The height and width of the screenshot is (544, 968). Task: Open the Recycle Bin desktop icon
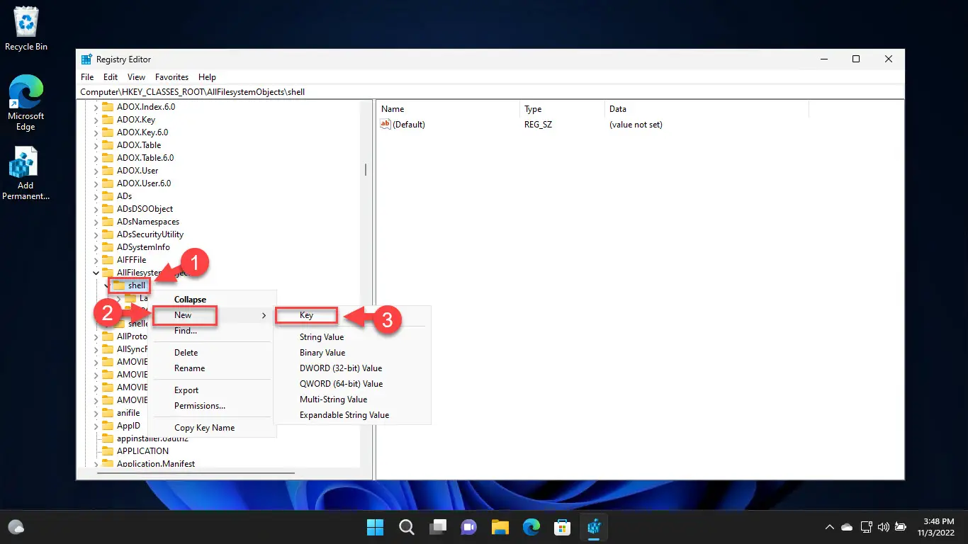pos(26,29)
